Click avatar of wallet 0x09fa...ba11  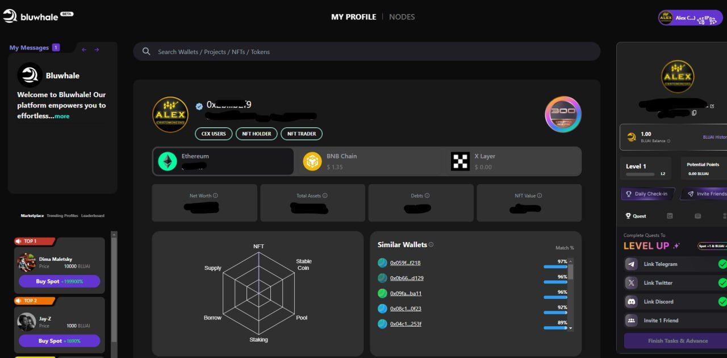point(382,293)
